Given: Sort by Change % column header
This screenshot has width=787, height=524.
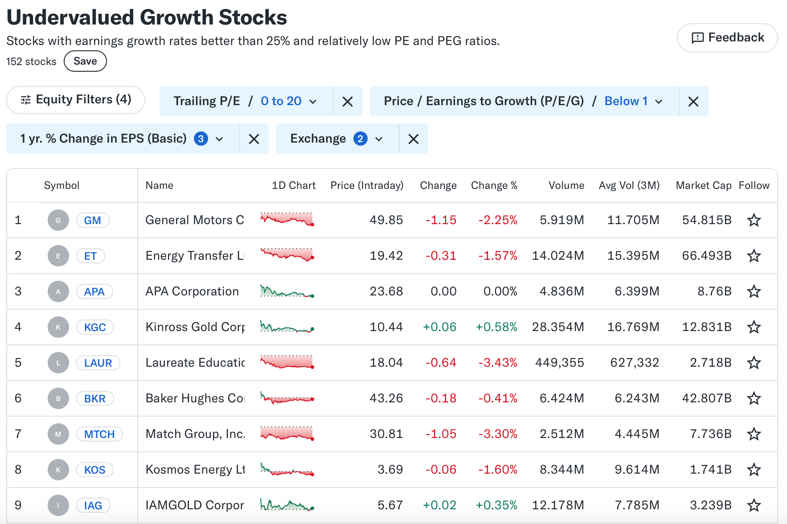Looking at the screenshot, I should (494, 185).
